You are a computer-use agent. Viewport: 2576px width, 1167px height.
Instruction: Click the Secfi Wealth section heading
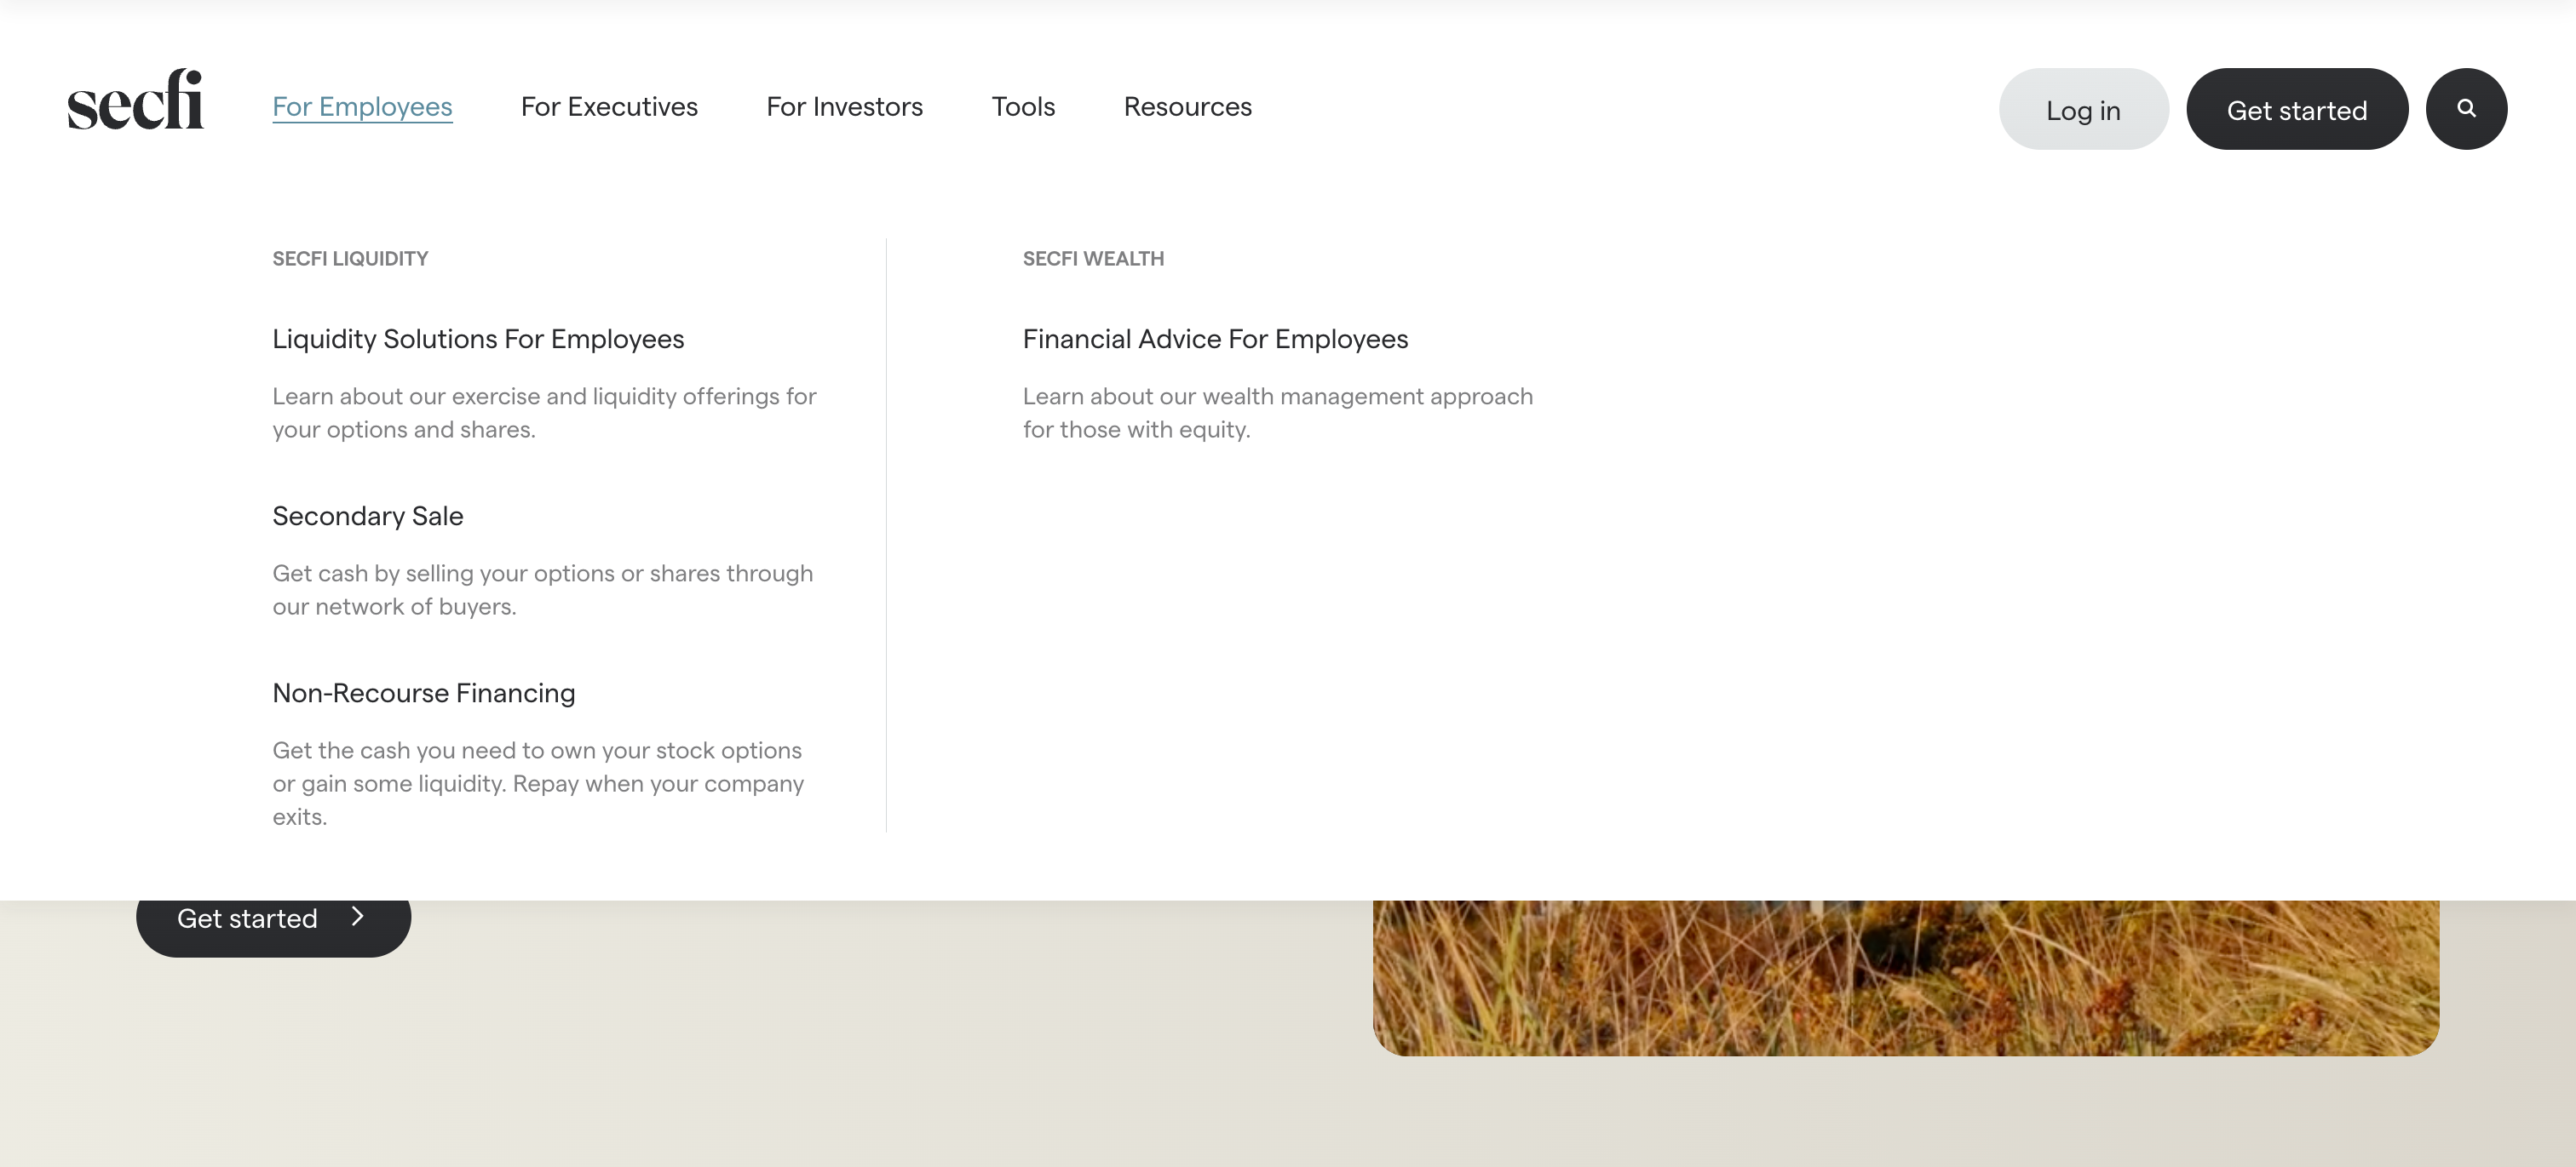pyautogui.click(x=1092, y=259)
